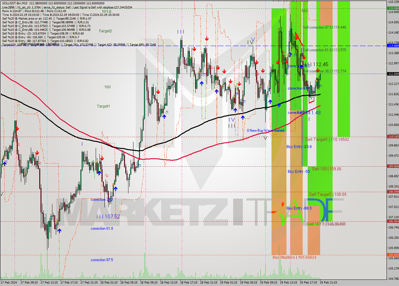399x286 pixels.
Task: Select the red 106.964 price axis tag
Action: tap(393, 221)
